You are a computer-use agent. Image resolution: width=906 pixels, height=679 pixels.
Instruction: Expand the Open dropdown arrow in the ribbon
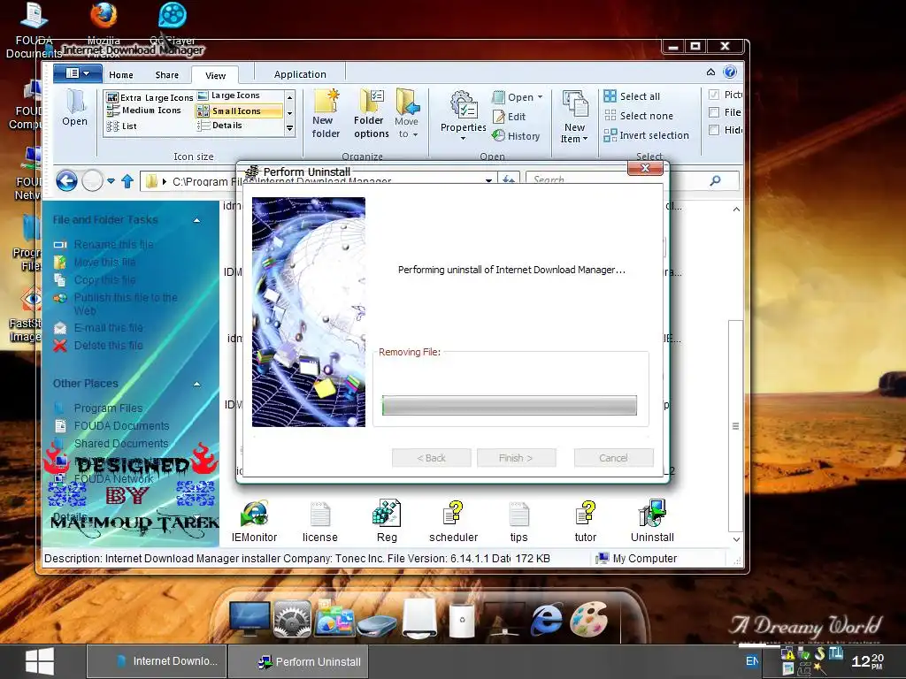(x=541, y=97)
